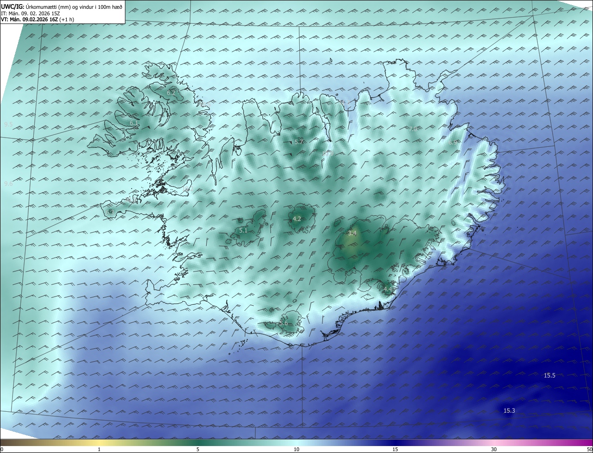Image resolution: width=593 pixels, height=453 pixels.
Task: Click the color scale label 30
Action: click(x=494, y=449)
